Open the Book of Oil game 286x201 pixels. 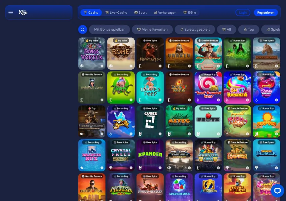pos(92,187)
